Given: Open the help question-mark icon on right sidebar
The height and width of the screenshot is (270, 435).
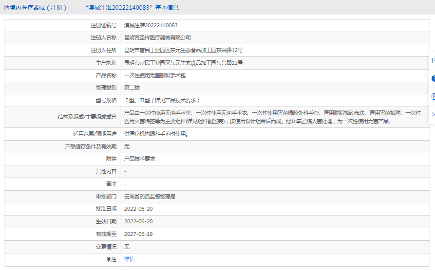Looking at the screenshot, I should click(433, 78).
